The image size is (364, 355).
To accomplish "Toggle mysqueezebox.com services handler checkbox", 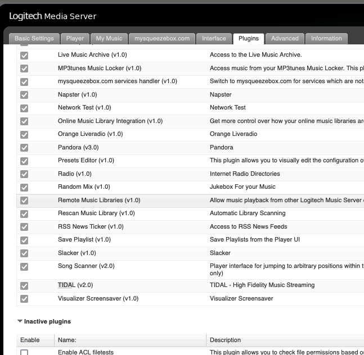I will click(x=24, y=82).
